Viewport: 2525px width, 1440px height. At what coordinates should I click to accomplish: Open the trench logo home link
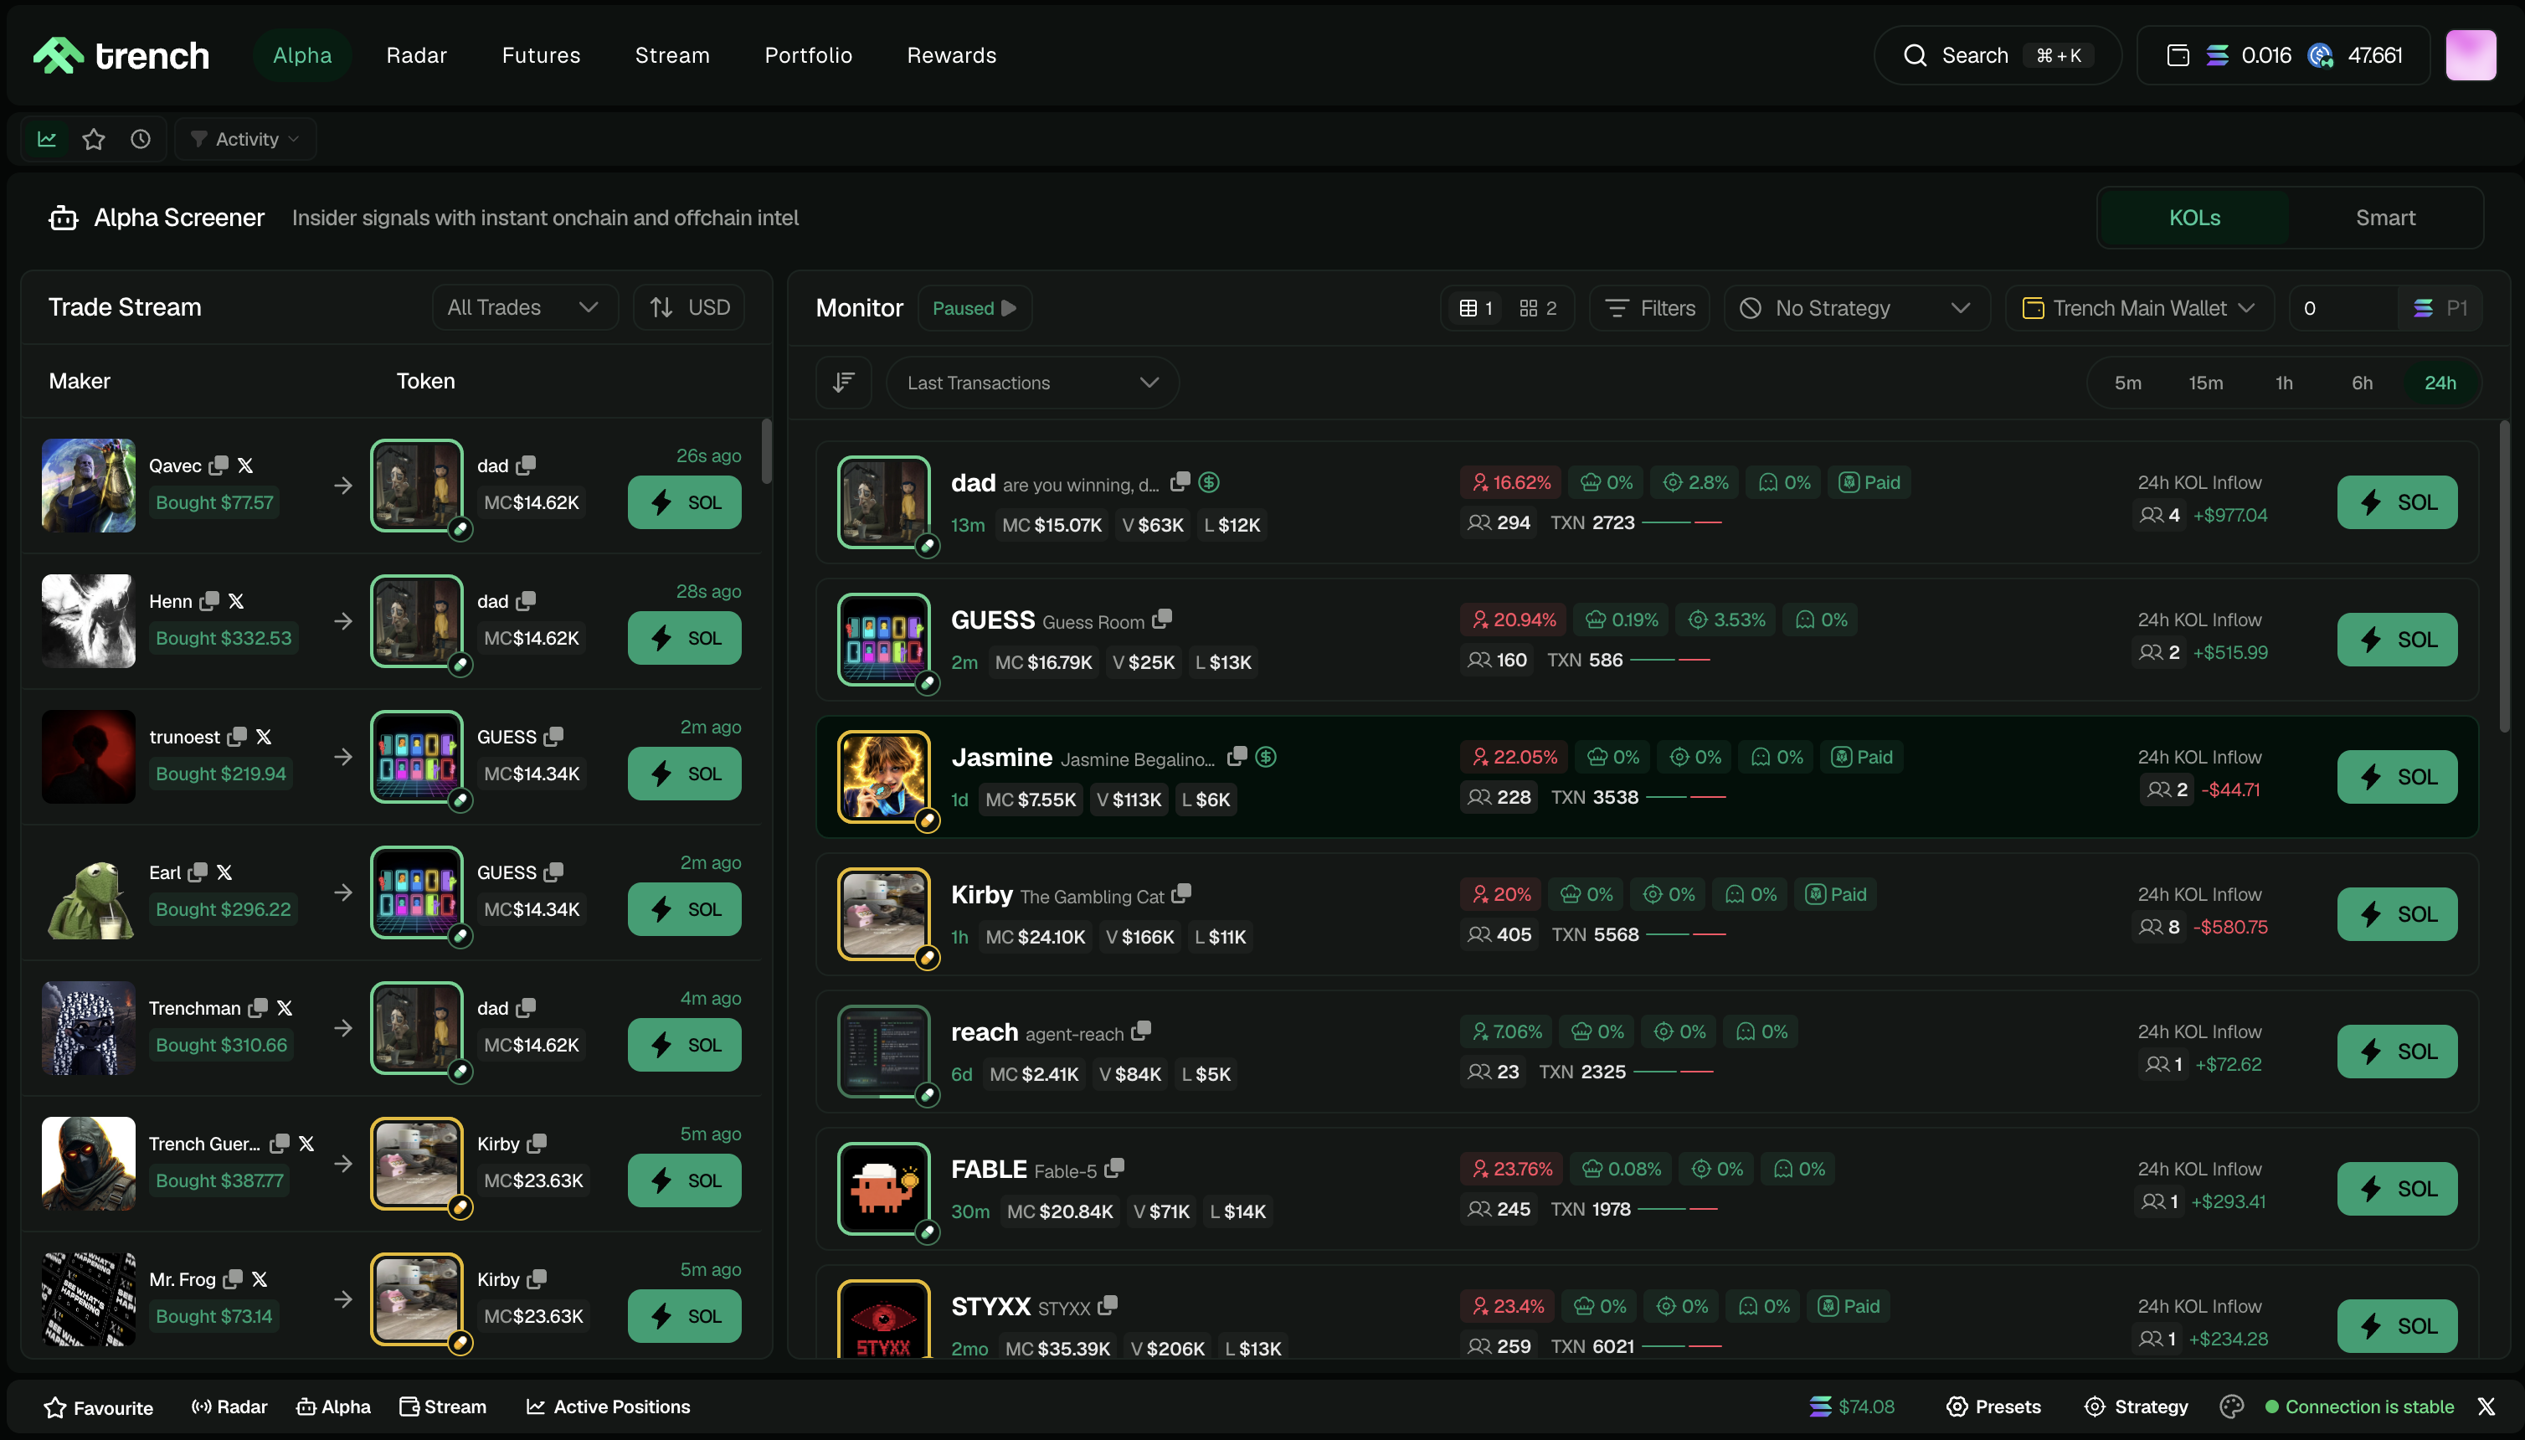point(121,55)
